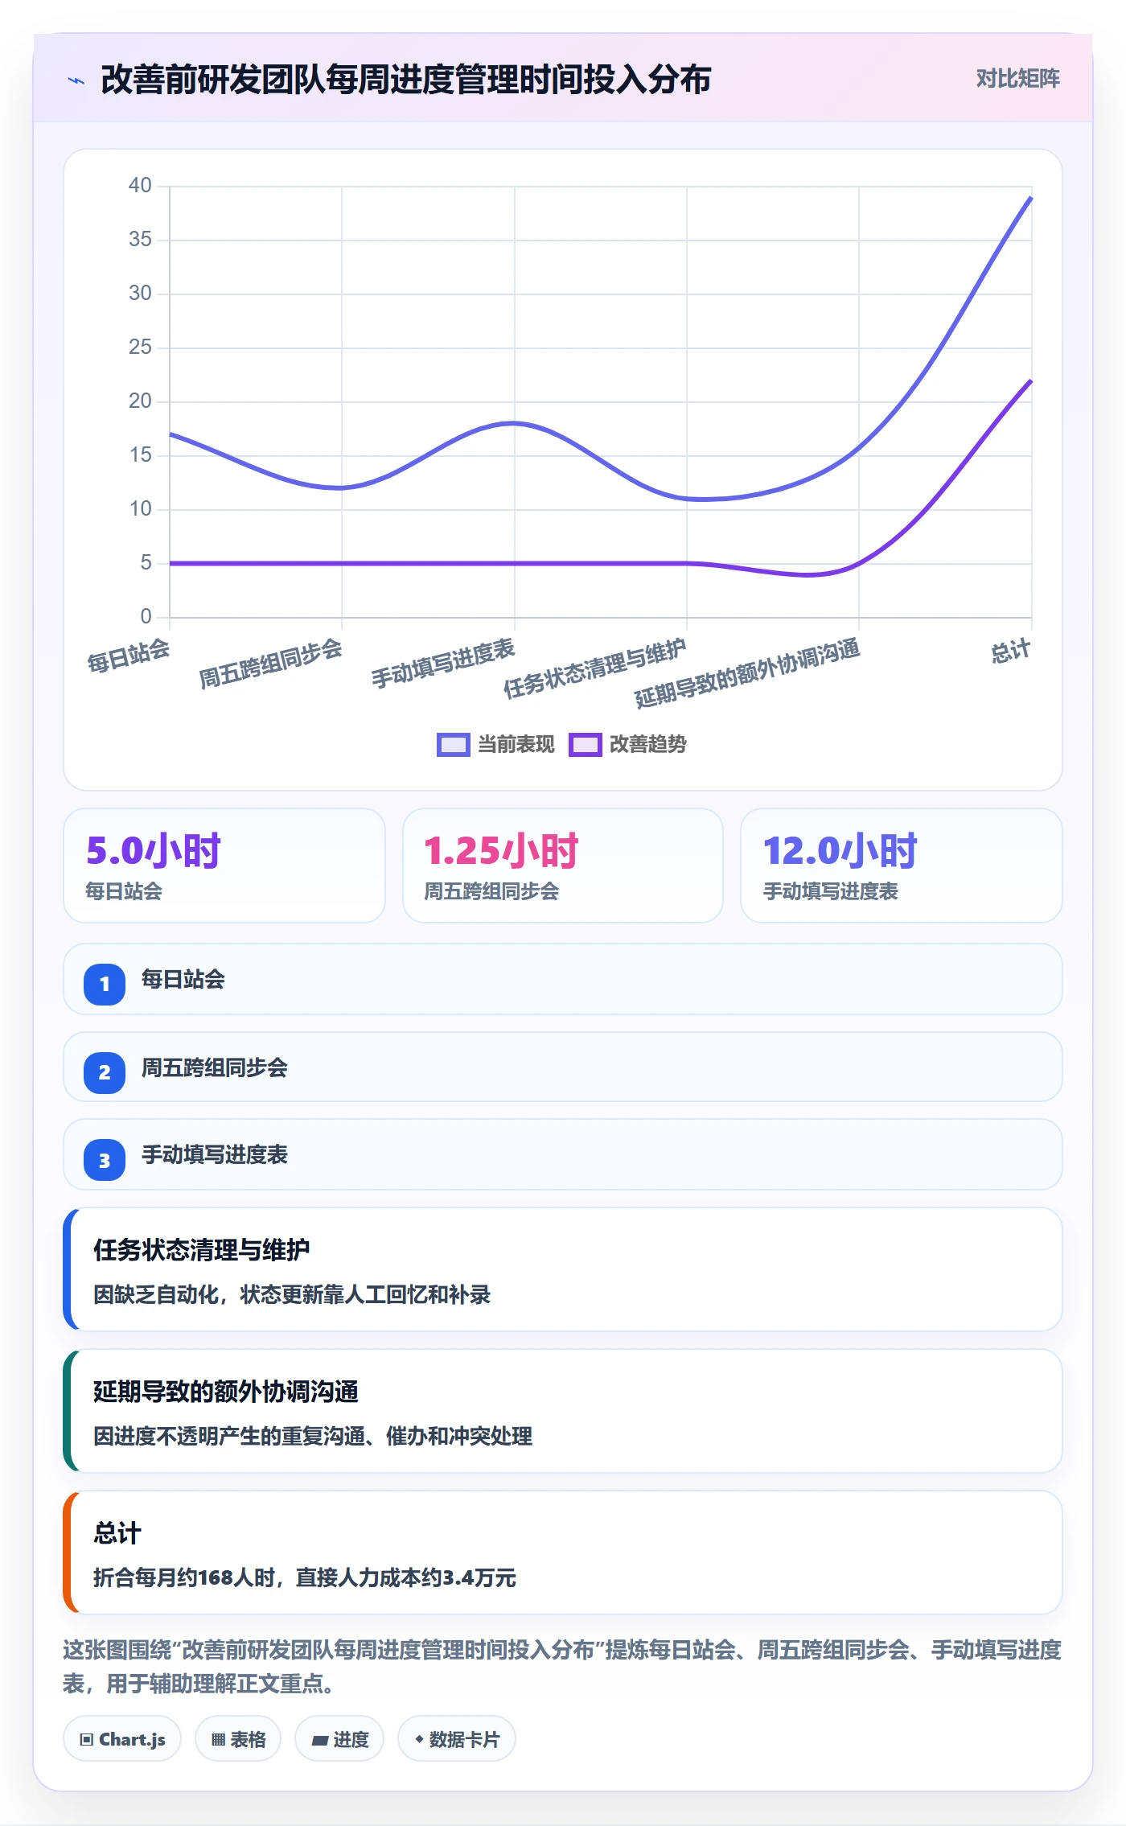Click the Chart.js tag
The image size is (1126, 1826).
(x=122, y=1739)
